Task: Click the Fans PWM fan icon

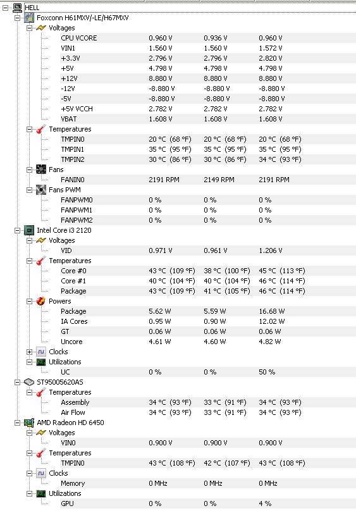Action: pyautogui.click(x=41, y=190)
